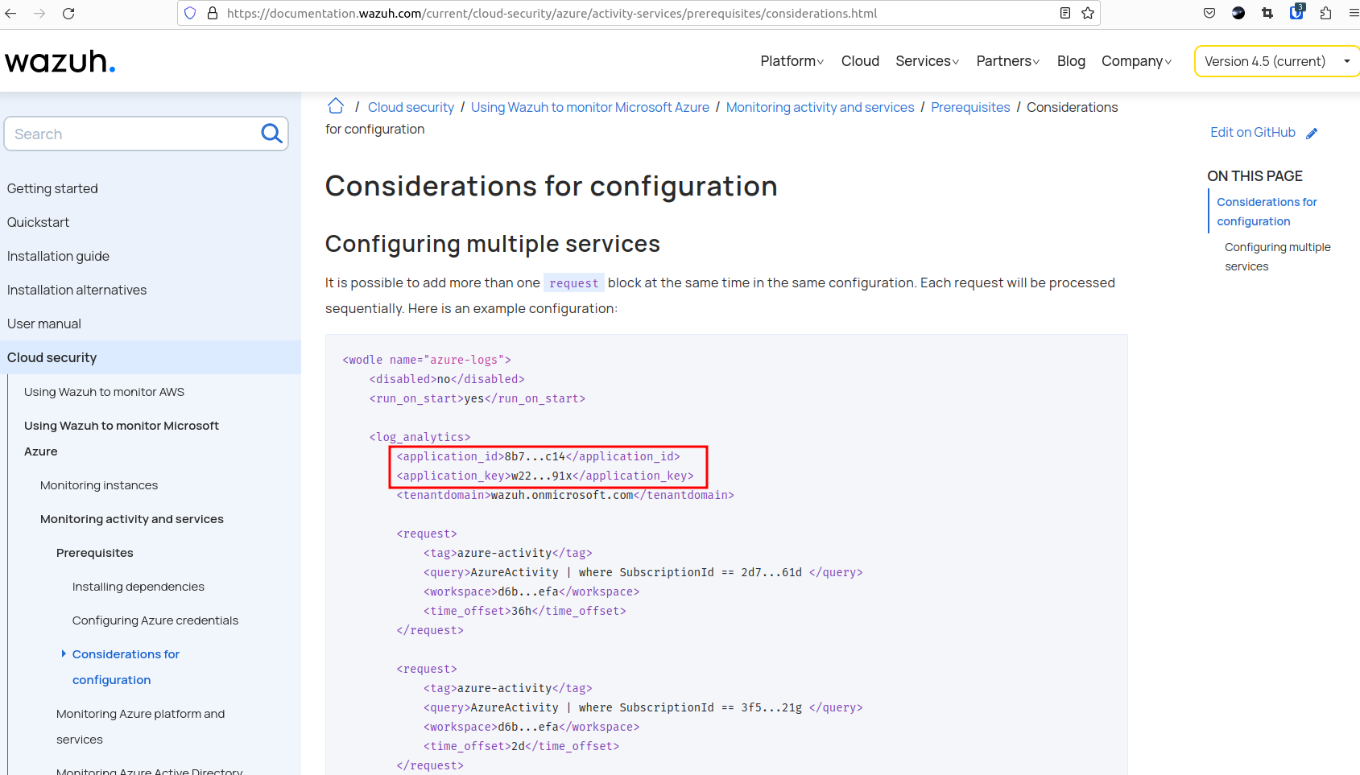This screenshot has height=775, width=1360.
Task: Collapse arrow beside Considerations for configuration
Action: 64,653
